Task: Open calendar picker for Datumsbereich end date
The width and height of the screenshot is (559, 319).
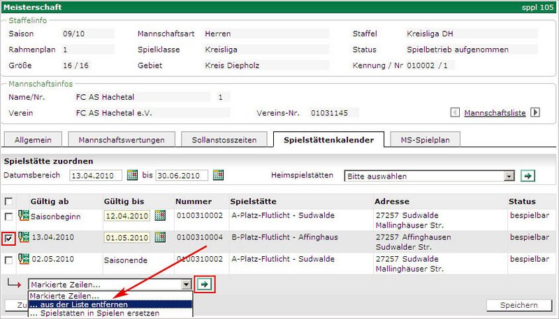Action: point(218,175)
